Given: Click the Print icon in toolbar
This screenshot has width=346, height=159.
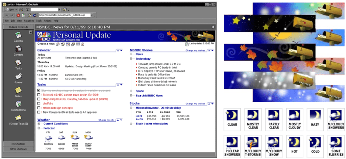Looking at the screenshot, I should [x=21, y=9].
